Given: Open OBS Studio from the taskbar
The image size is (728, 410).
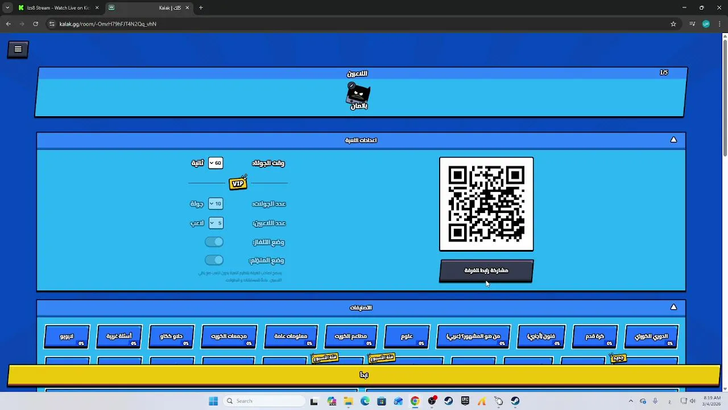Looking at the screenshot, I should click(x=432, y=401).
